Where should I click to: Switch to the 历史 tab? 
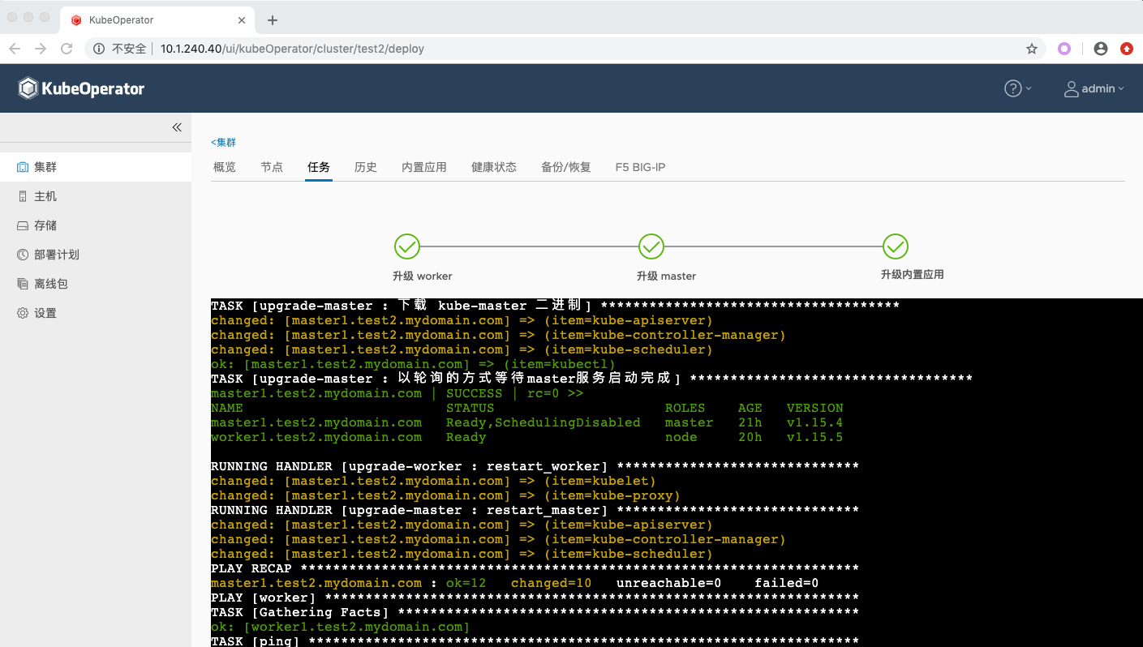coord(366,167)
